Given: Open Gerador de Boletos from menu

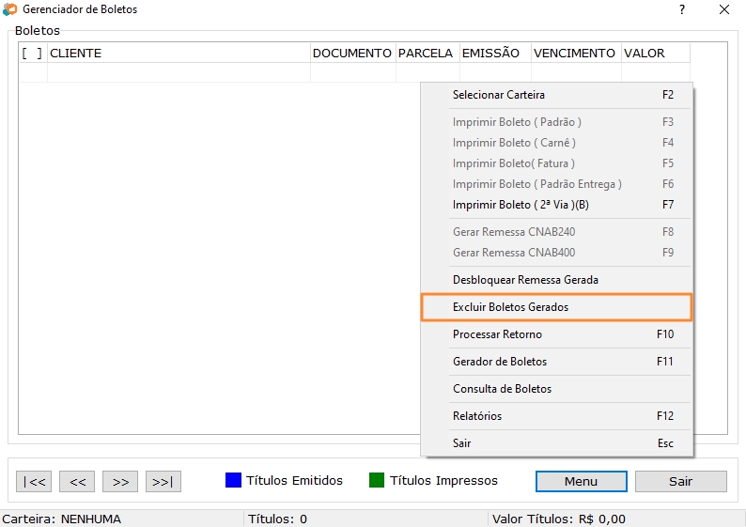Looking at the screenshot, I should pos(500,362).
